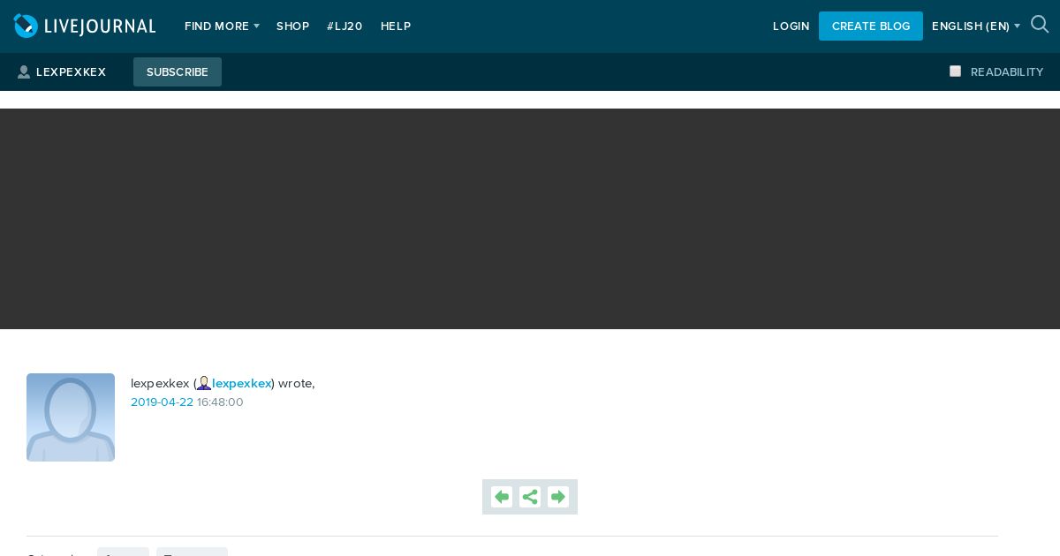The width and height of the screenshot is (1060, 556).
Task: Open the English (EN) language dropdown
Action: pyautogui.click(x=976, y=26)
